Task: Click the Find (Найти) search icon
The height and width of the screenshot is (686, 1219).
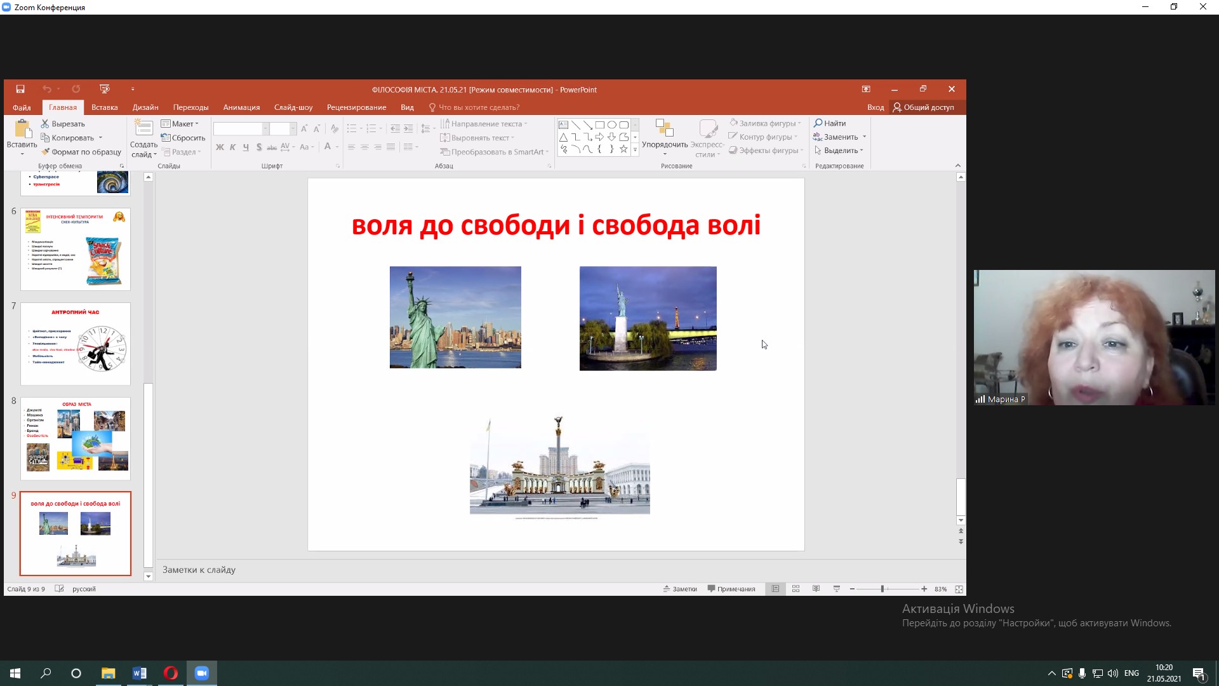Action: click(818, 123)
